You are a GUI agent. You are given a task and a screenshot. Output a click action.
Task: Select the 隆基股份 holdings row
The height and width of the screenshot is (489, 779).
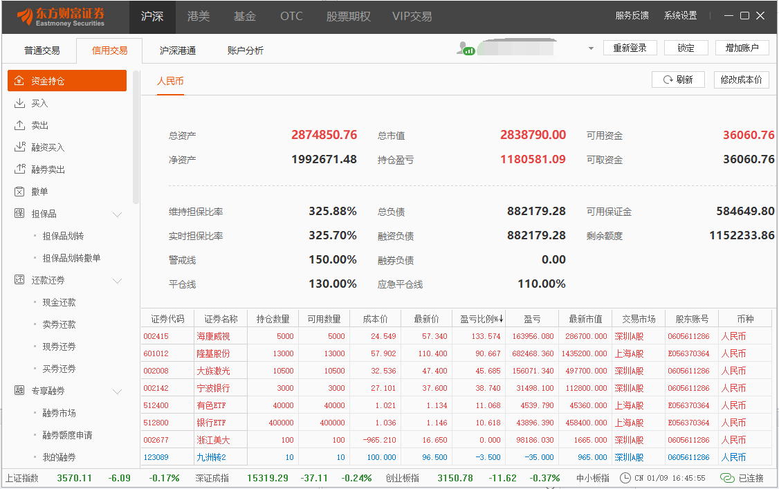coord(456,353)
